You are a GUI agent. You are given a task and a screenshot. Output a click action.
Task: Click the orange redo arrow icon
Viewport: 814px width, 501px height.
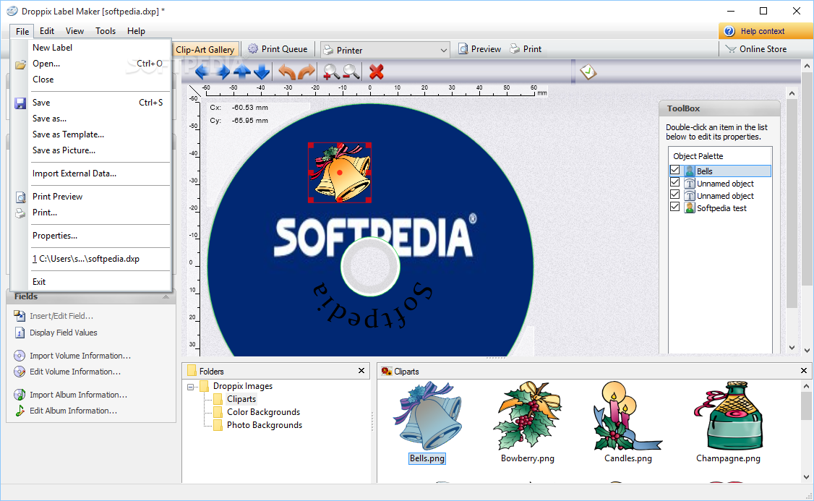pos(307,72)
